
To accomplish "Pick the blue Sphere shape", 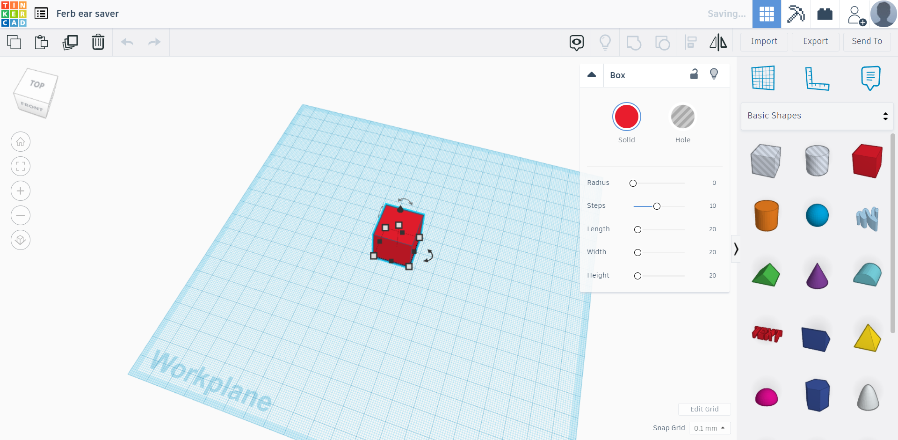I will 817,215.
